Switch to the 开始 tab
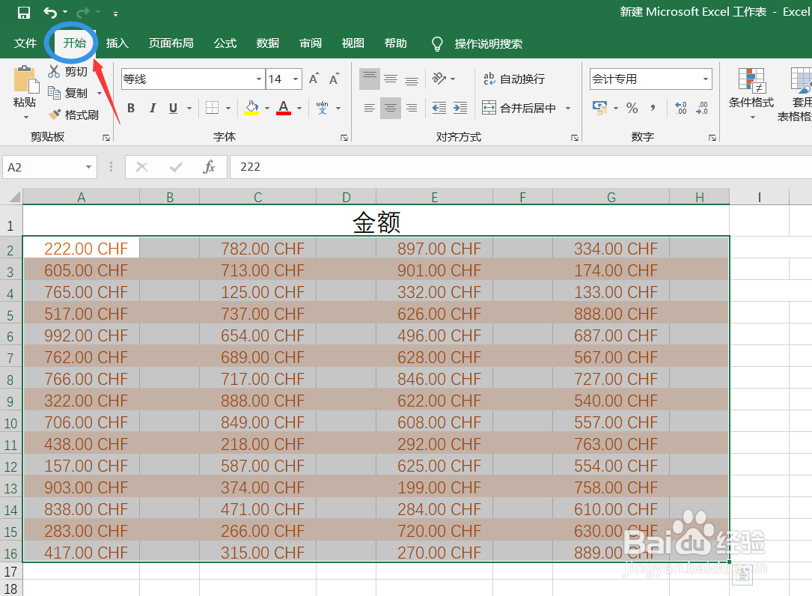Viewport: 812px width, 596px height. click(75, 43)
